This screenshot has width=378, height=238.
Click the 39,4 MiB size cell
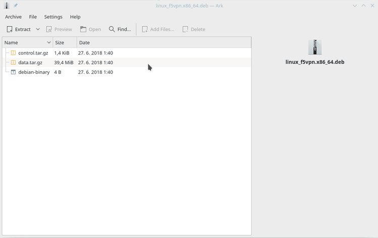[x=64, y=63]
